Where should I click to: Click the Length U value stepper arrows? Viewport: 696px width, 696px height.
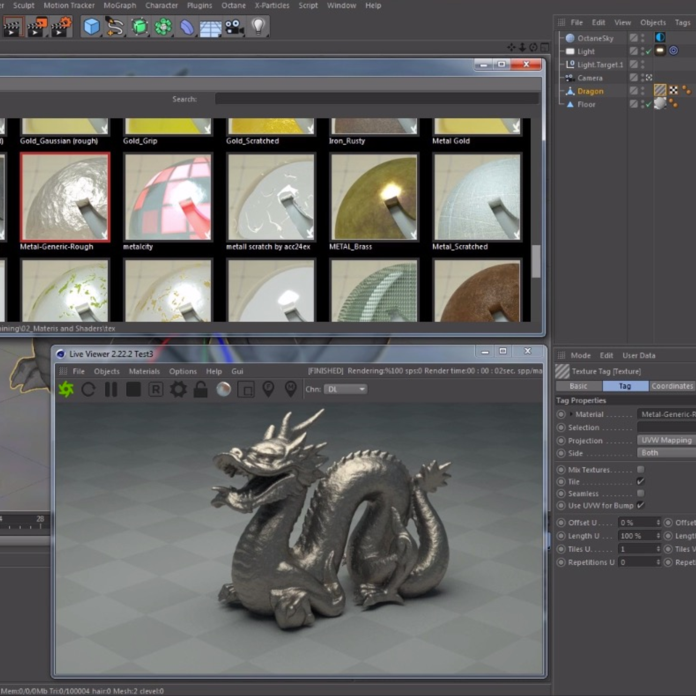coord(658,536)
